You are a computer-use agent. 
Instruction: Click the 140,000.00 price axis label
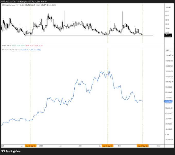coord(169,61)
